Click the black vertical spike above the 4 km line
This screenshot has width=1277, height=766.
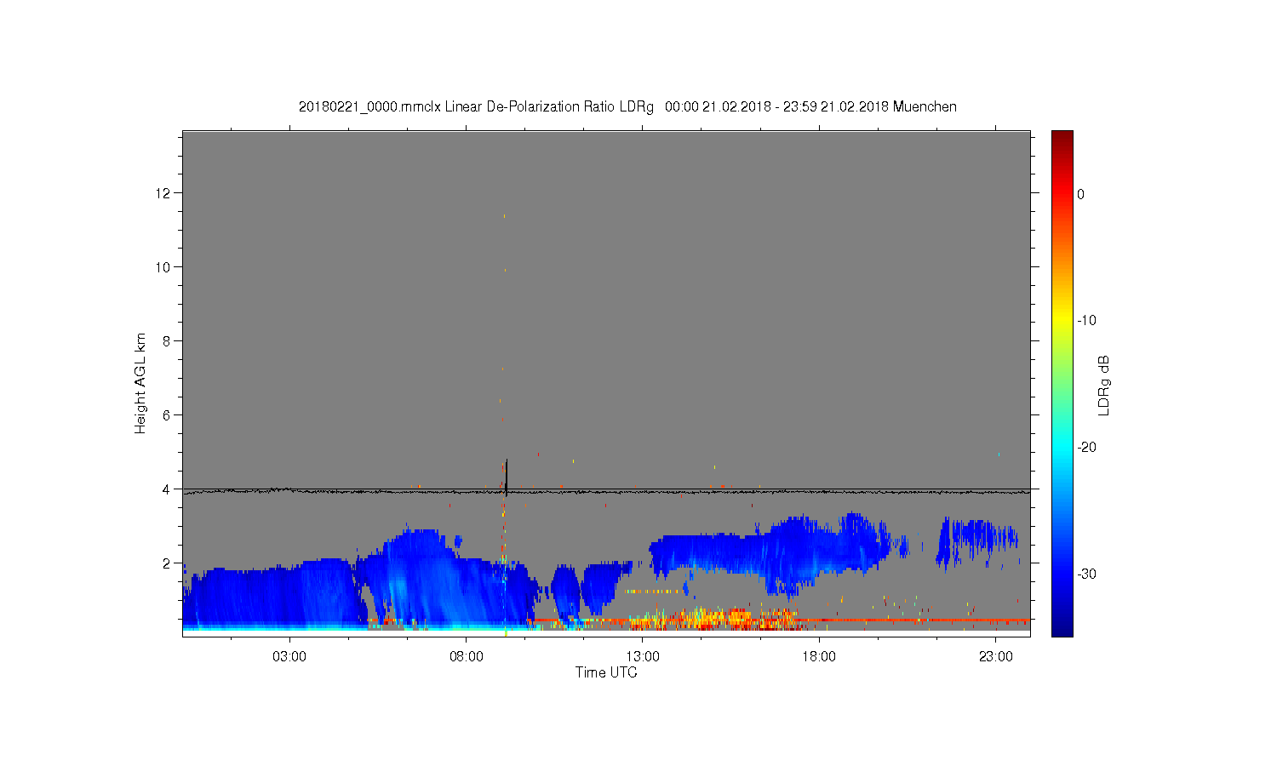(507, 477)
